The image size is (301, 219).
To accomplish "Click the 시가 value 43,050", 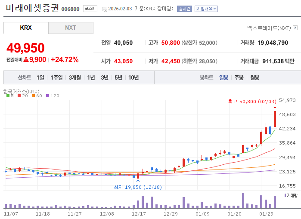I will 123,61.
